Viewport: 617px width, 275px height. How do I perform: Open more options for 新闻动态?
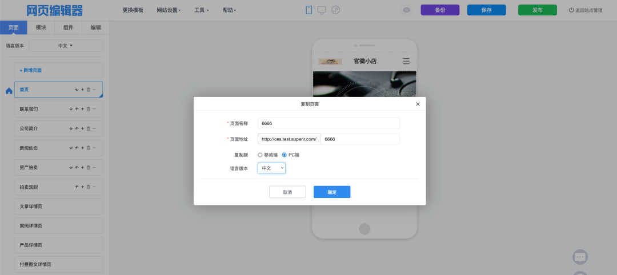click(x=94, y=148)
